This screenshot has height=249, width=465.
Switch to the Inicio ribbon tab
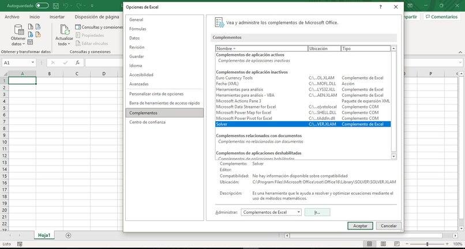[35, 17]
